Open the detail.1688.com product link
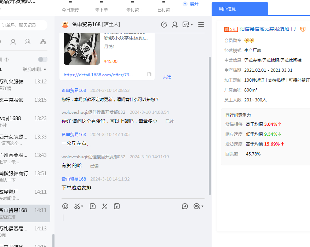 [x=98, y=75]
